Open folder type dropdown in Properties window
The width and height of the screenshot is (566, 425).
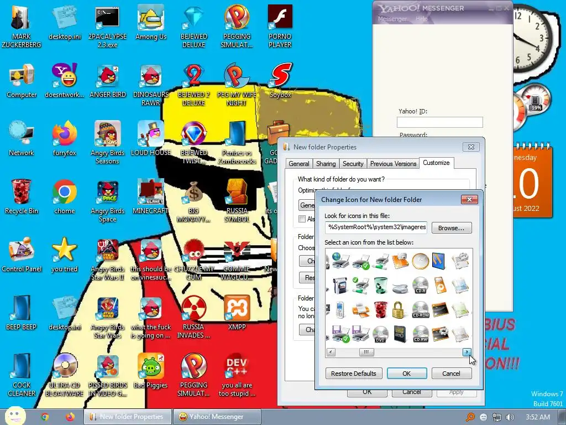[x=307, y=205]
